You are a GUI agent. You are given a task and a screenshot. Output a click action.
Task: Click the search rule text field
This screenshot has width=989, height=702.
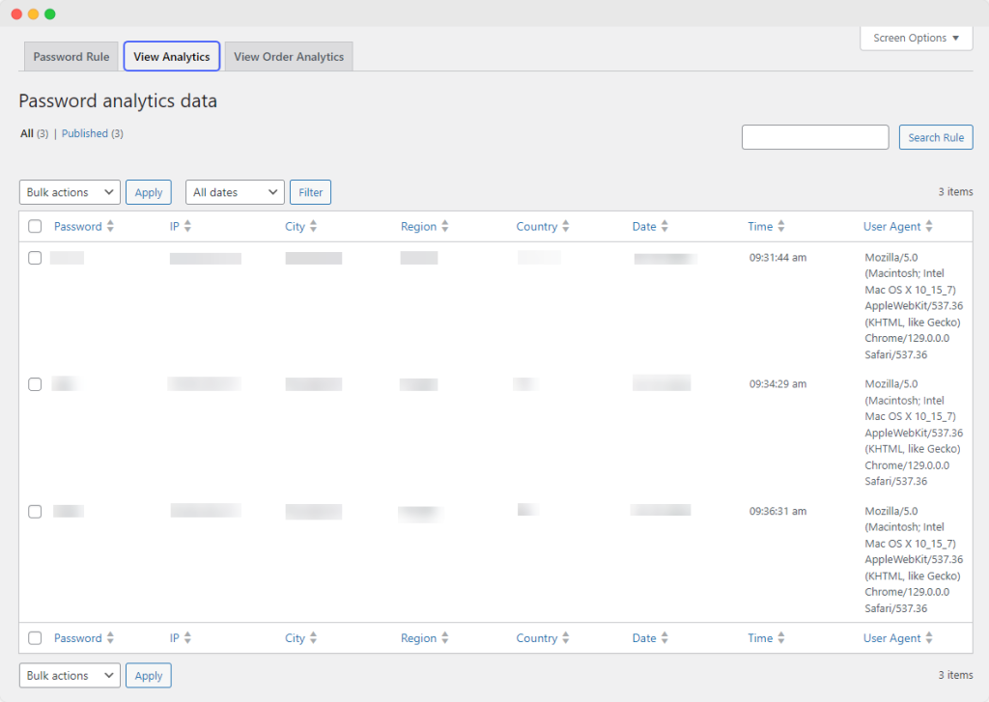815,137
